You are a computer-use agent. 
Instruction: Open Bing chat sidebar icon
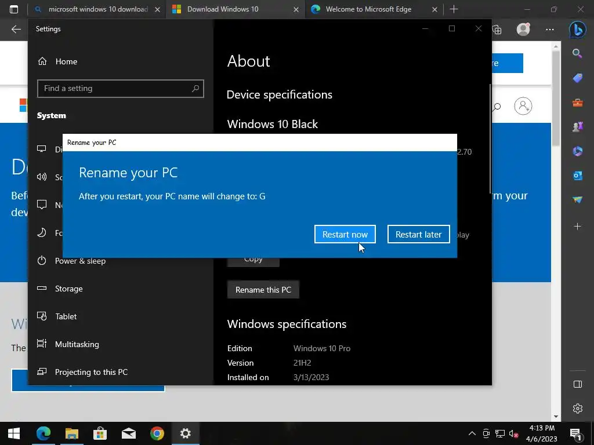pos(577,30)
